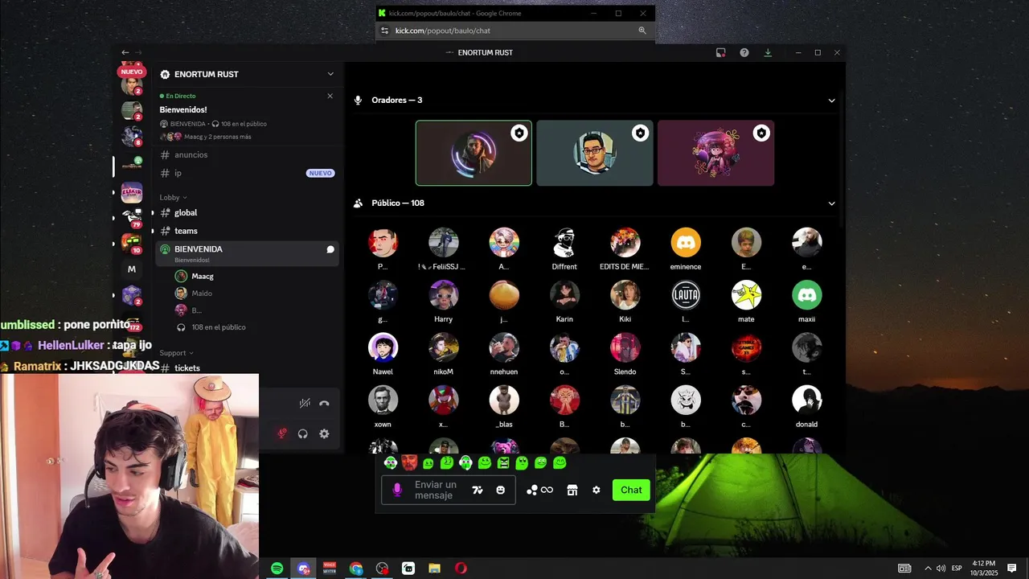Open Kick chat settings gear
The height and width of the screenshot is (579, 1029).
[596, 490]
